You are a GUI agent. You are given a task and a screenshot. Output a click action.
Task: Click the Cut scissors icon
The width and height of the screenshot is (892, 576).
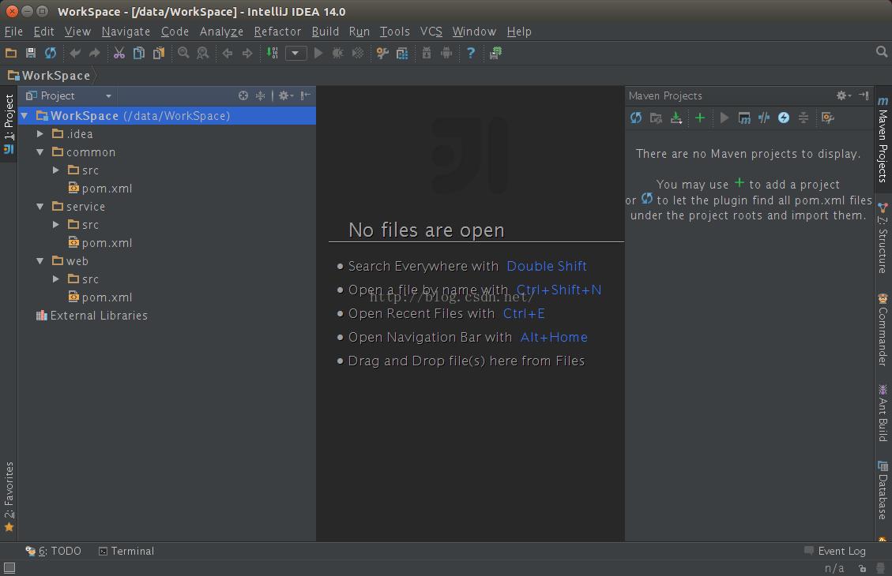[119, 53]
